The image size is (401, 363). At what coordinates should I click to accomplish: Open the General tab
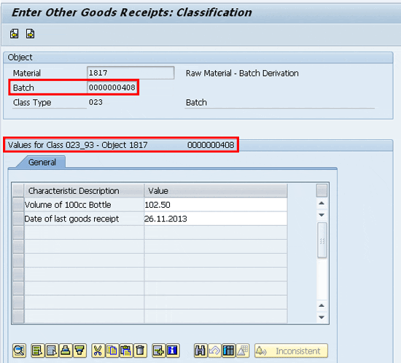tap(42, 163)
